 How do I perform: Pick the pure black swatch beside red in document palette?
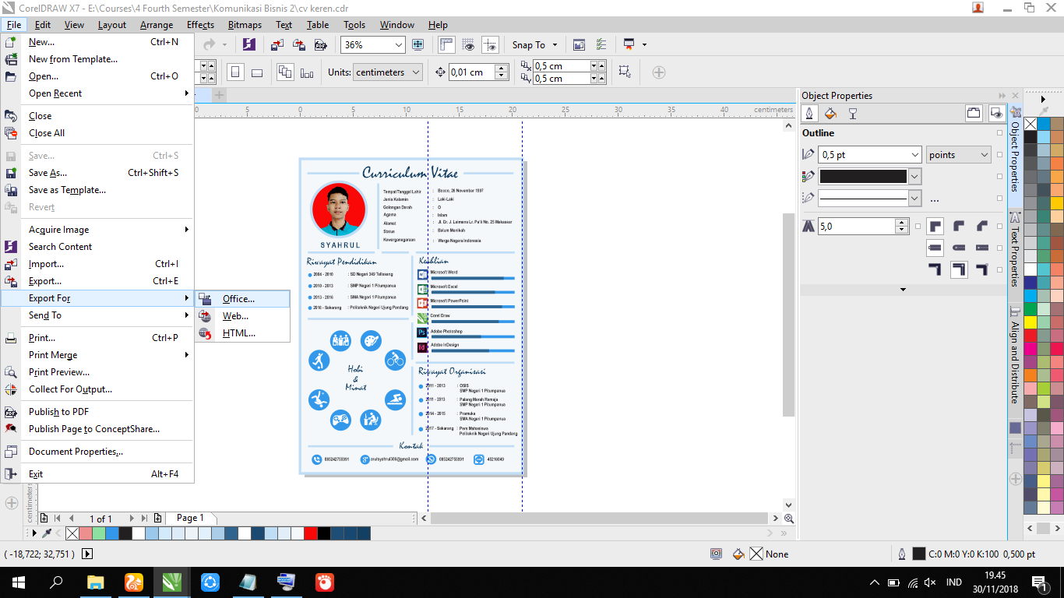pyautogui.click(x=324, y=533)
